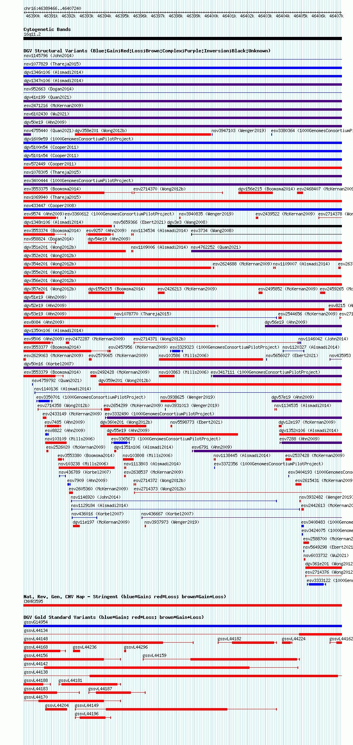This screenshot has width=353, height=745.
Task: Click the blue bar under nsv1077829
Action: click(x=183, y=68)
